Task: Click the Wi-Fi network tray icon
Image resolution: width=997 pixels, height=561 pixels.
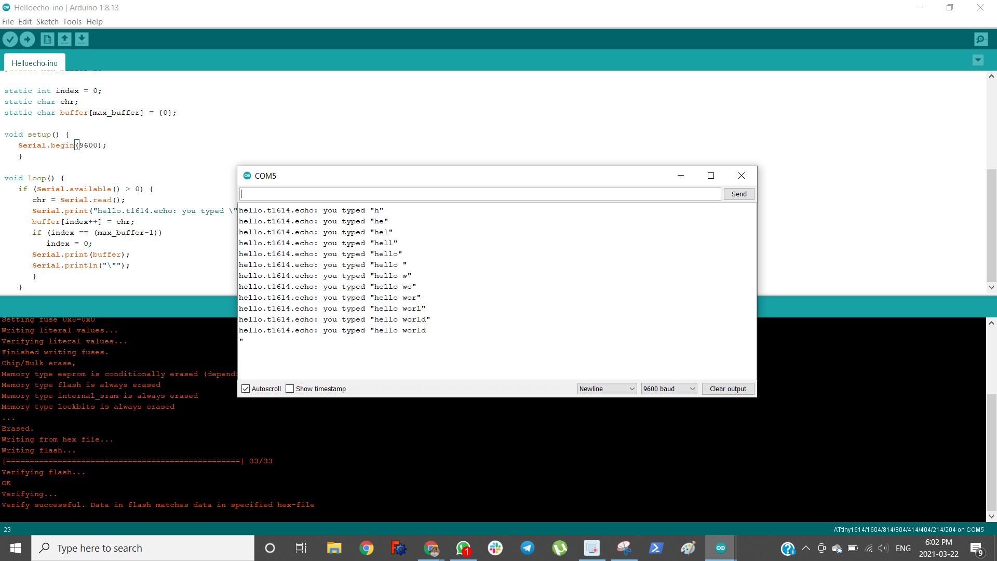Action: coord(868,548)
